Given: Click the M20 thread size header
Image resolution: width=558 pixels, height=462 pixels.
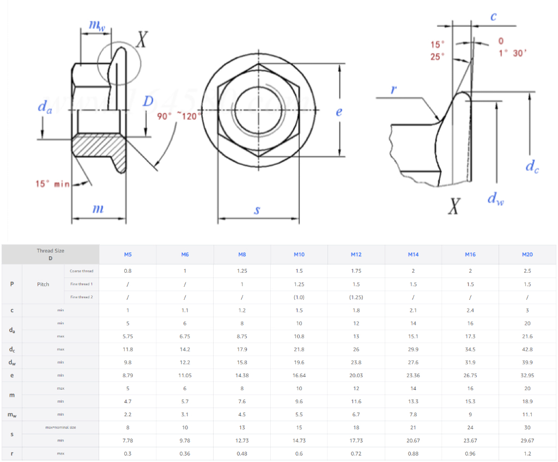Looking at the screenshot, I should [x=527, y=255].
